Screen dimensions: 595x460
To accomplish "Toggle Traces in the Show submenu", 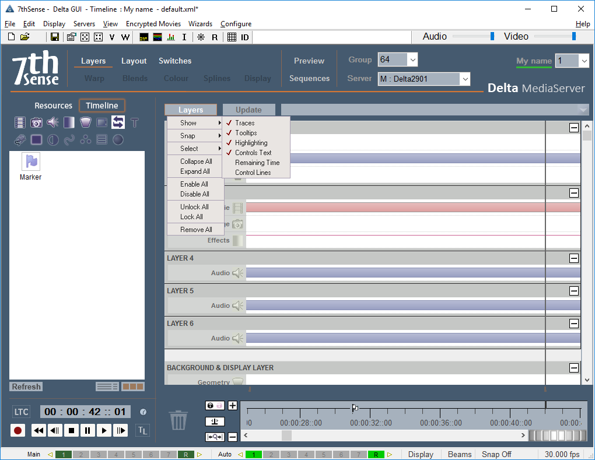I will coord(257,123).
